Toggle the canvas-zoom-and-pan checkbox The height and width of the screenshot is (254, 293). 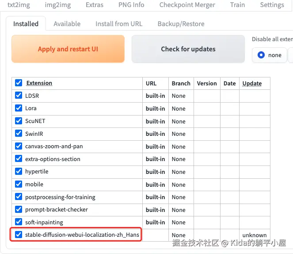(19, 146)
